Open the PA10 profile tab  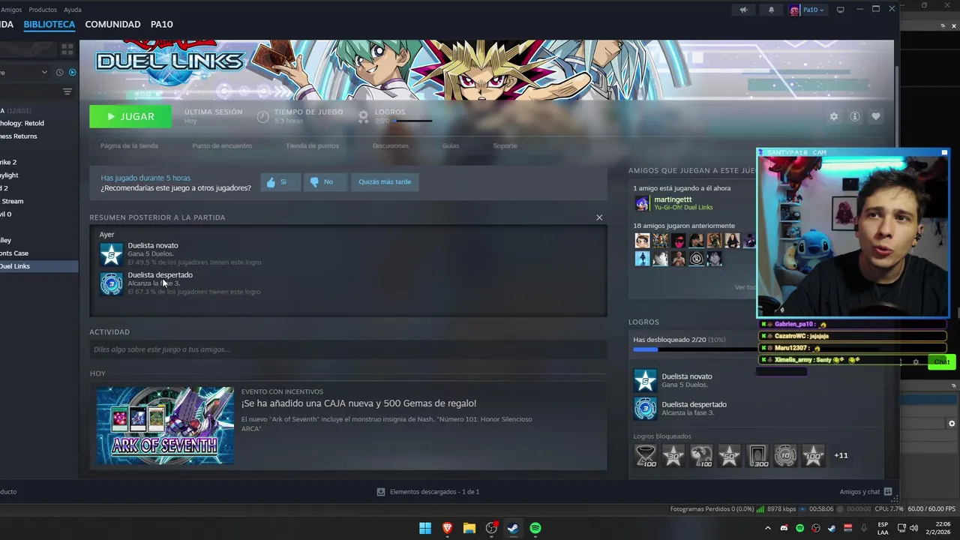click(x=161, y=24)
